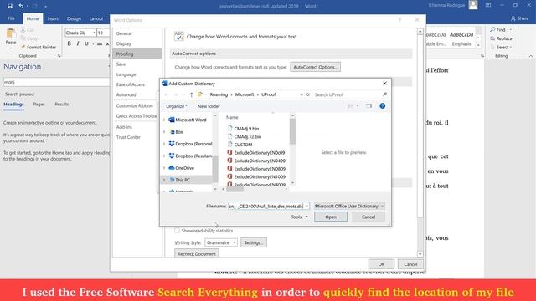Toggle the preview pane icon in file dialog
The height and width of the screenshot is (301, 536).
point(368,106)
